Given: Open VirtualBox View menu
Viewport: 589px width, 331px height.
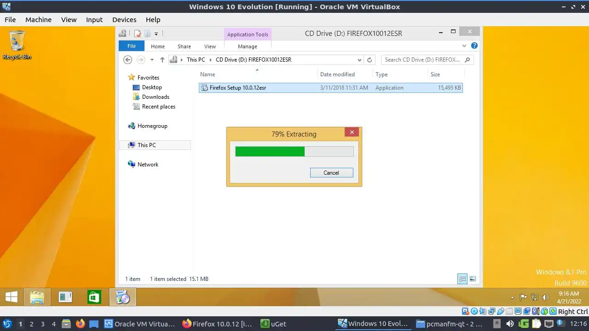Looking at the screenshot, I should pos(69,20).
